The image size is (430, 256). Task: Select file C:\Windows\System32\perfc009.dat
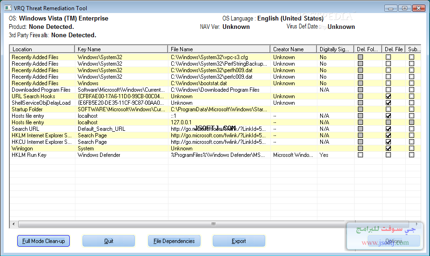tap(211, 77)
